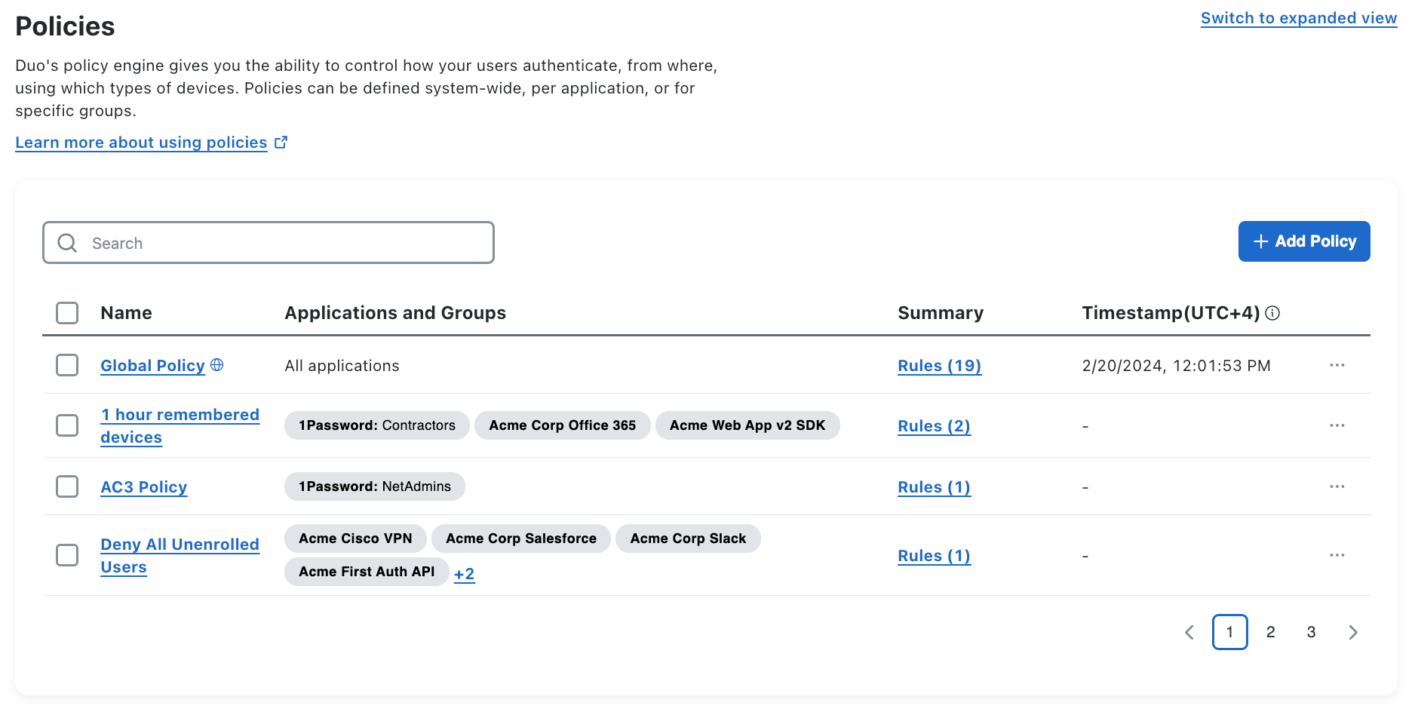This screenshot has height=715, width=1418.
Task: Go to next page with right chevron
Action: [x=1352, y=632]
